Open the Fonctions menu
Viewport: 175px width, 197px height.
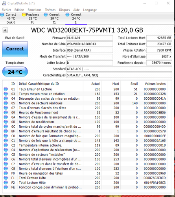(35, 10)
